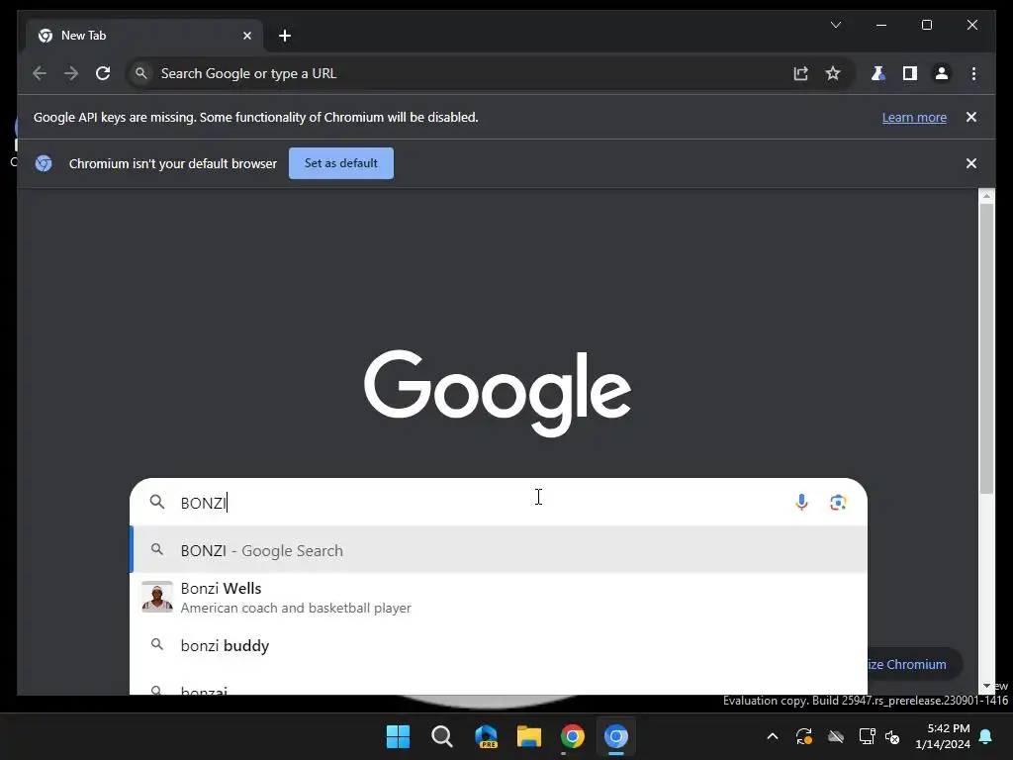
Task: Click the Chromium logo in the default browser bar
Action: click(x=44, y=163)
